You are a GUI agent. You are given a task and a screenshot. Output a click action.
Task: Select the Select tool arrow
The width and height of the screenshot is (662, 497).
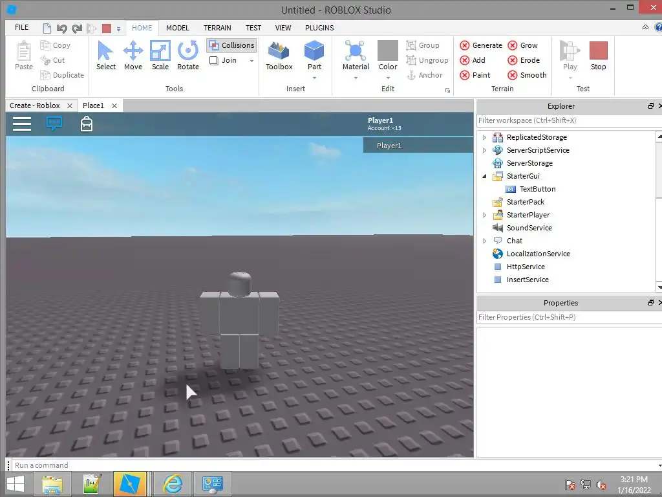pos(105,55)
